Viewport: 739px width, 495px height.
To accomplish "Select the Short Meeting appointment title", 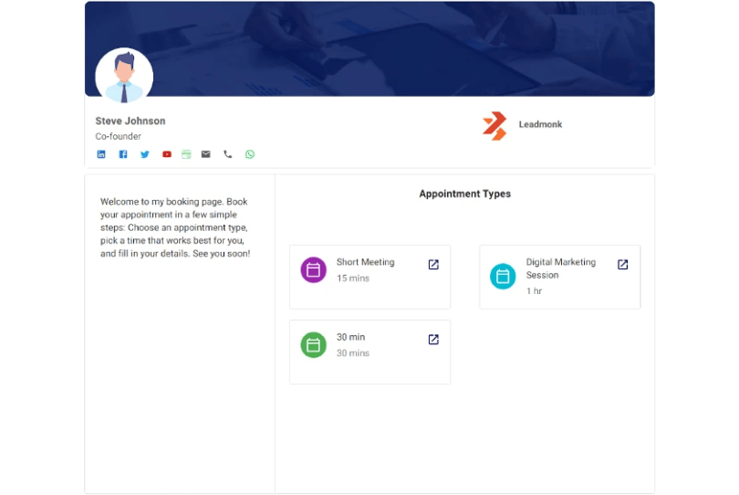I will [x=366, y=262].
